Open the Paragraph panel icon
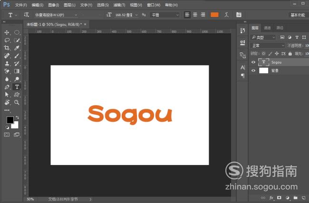Screen dimensions: 309x203 pos(243,76)
